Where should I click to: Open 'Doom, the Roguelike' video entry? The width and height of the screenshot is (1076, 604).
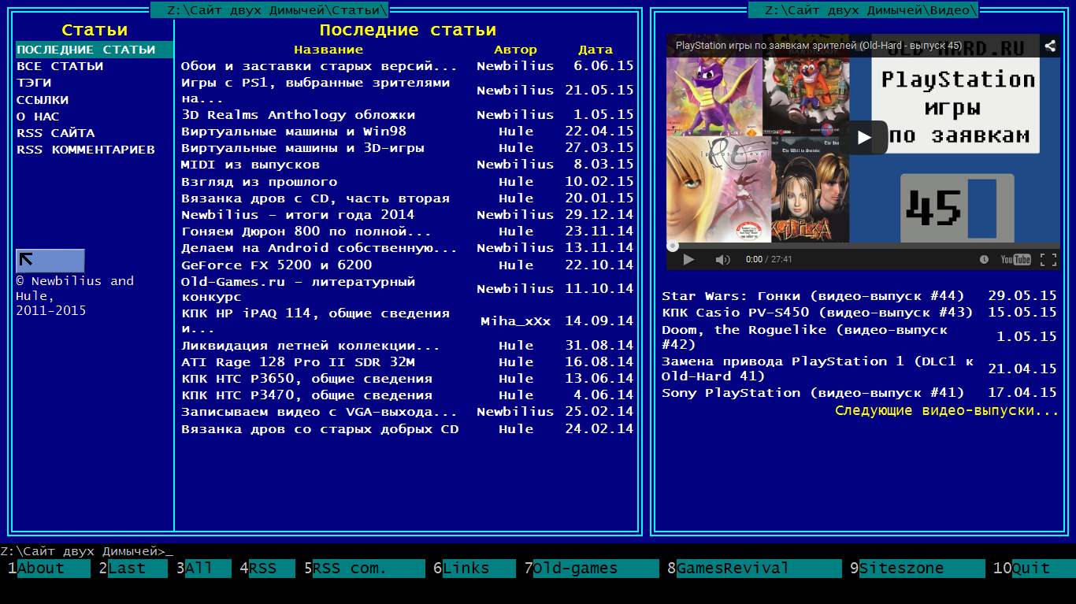(804, 337)
